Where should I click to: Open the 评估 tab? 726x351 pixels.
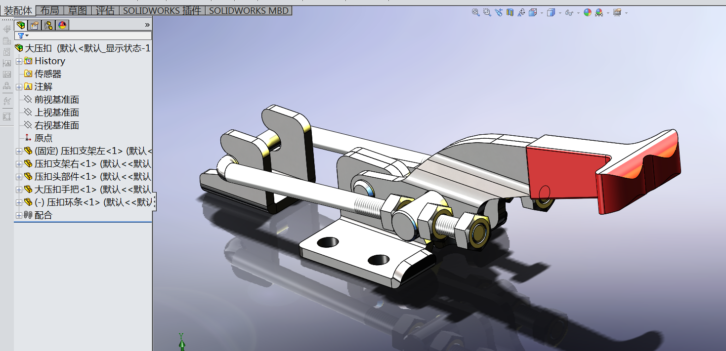click(105, 10)
